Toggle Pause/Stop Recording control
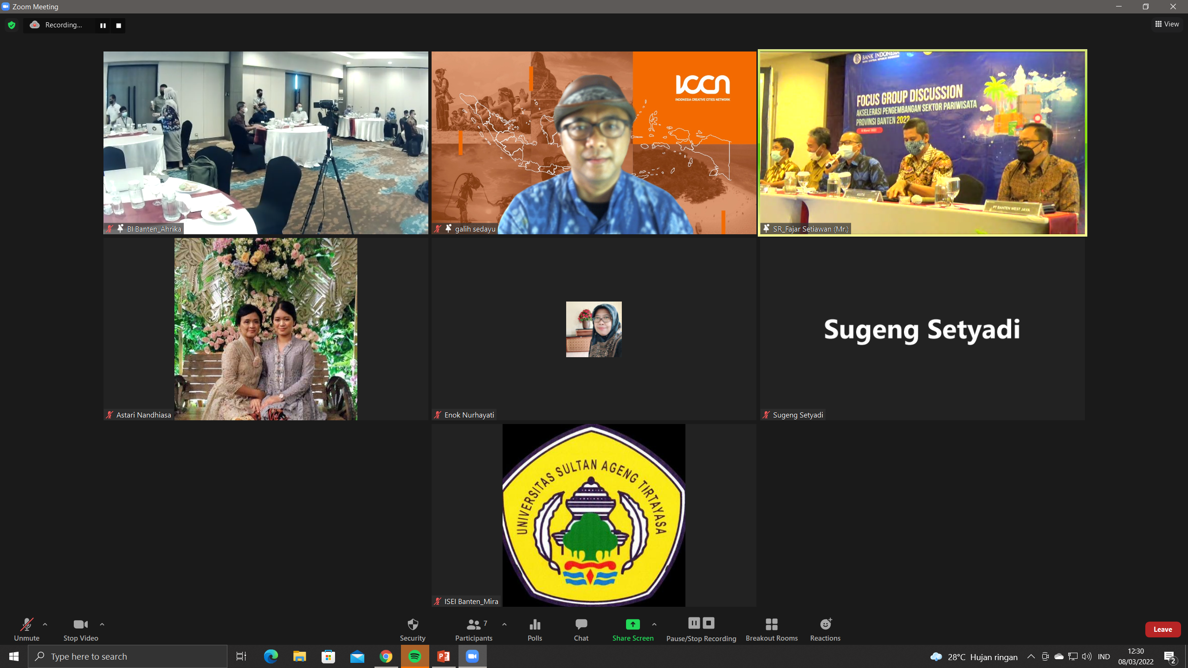The height and width of the screenshot is (668, 1188). point(701,629)
